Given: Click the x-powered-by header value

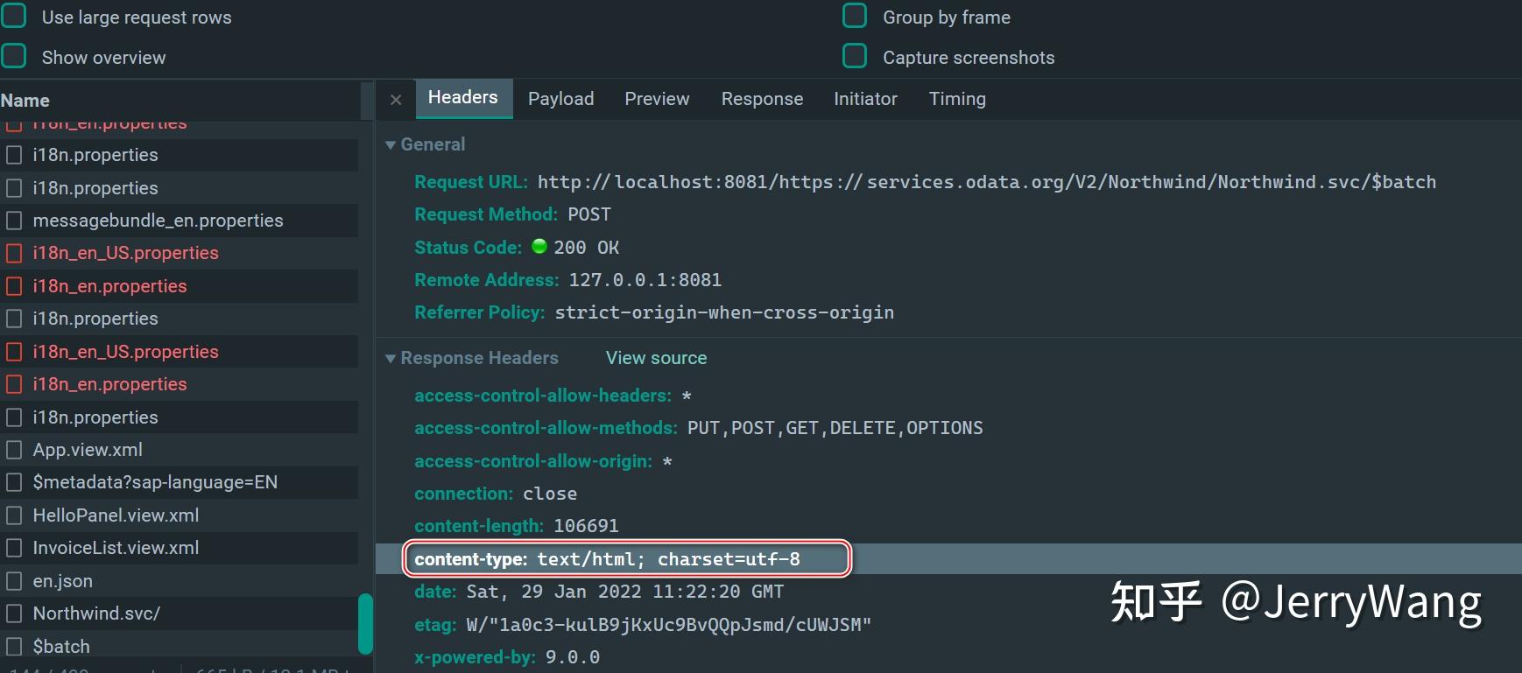Looking at the screenshot, I should point(573,657).
